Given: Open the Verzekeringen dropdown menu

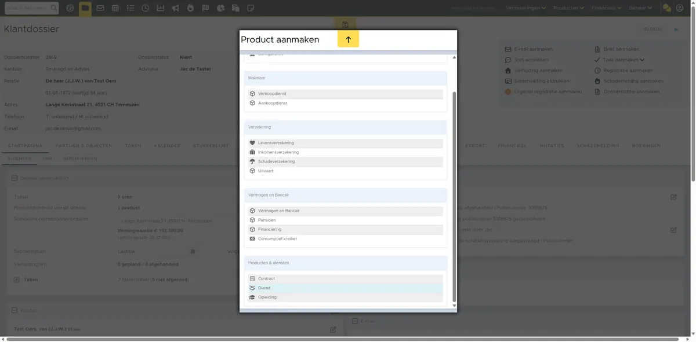Looking at the screenshot, I should 526,8.
